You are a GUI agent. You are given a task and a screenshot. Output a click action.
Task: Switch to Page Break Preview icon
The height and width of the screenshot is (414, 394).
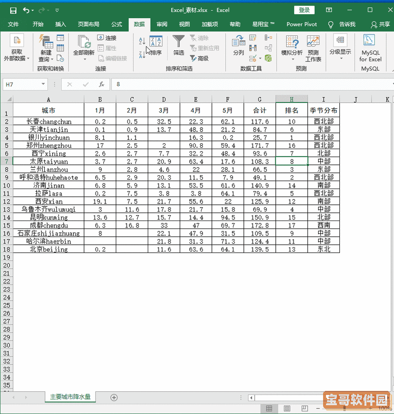[304, 409]
